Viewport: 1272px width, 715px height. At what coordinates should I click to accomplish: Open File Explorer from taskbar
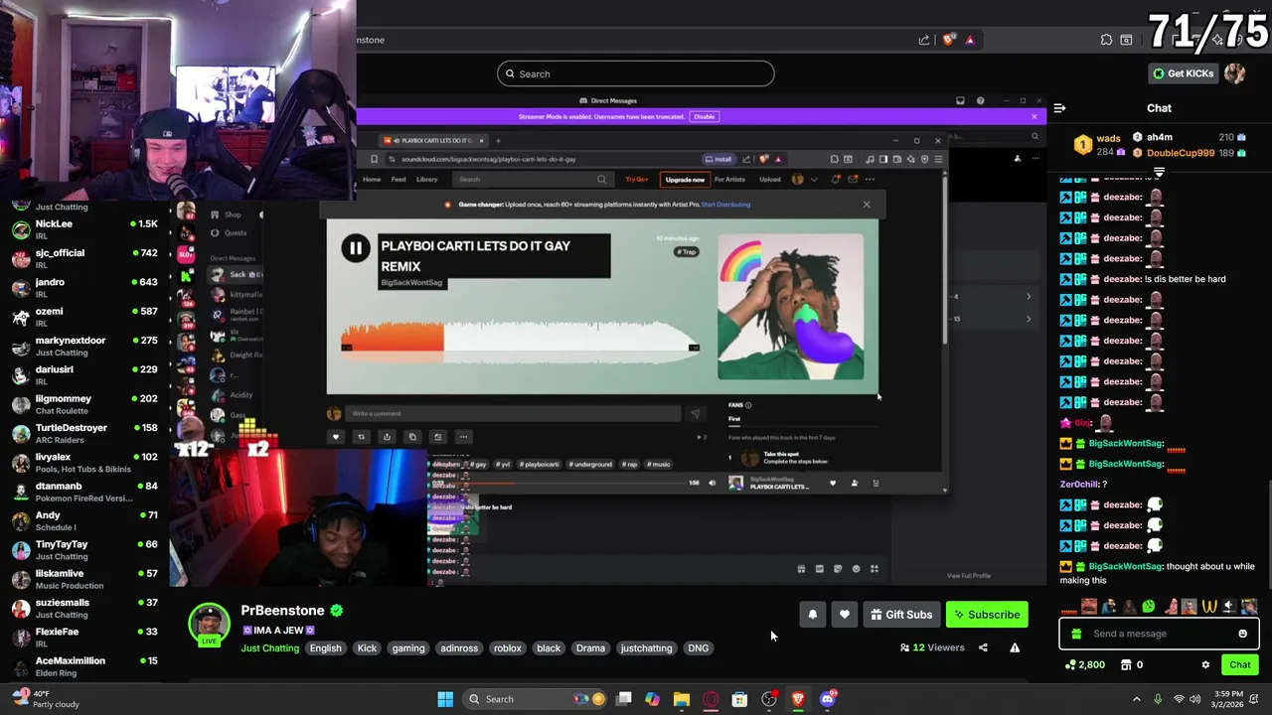tap(682, 699)
